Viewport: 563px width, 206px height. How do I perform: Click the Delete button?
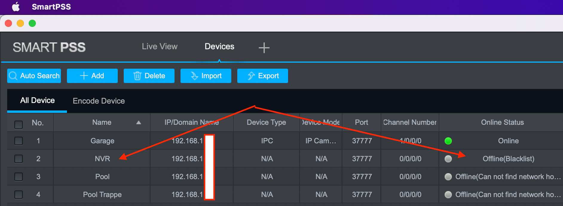149,76
